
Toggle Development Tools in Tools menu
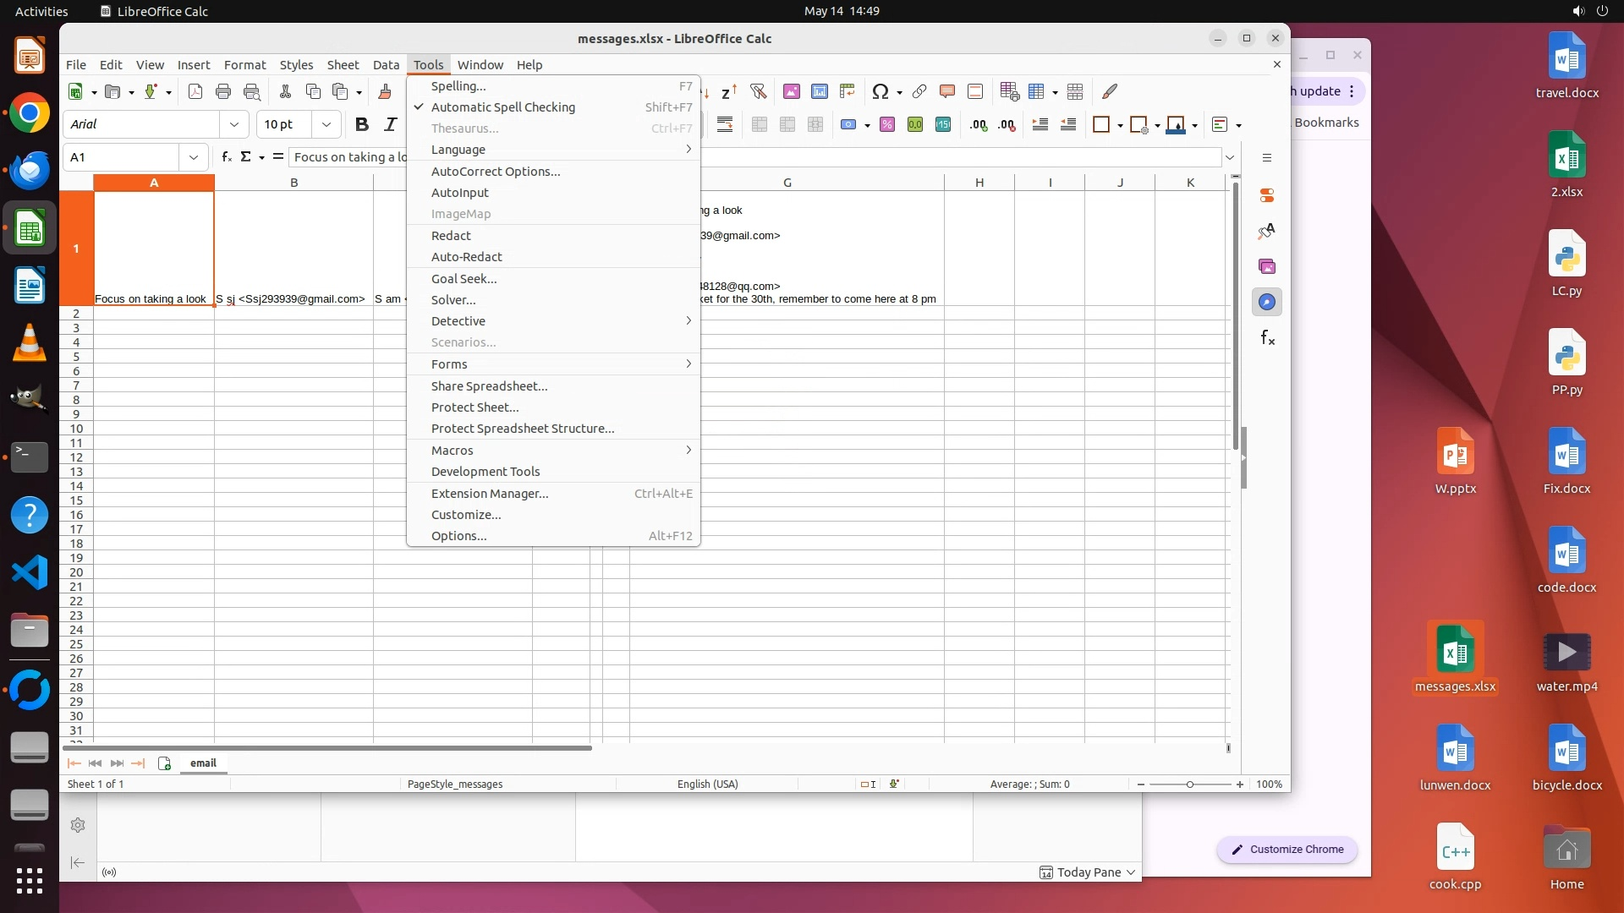click(485, 472)
